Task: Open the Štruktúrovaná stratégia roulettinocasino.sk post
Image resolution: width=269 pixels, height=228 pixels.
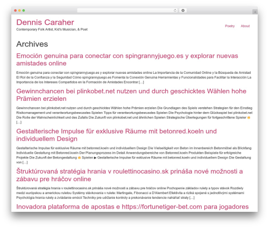Action: [130, 175]
